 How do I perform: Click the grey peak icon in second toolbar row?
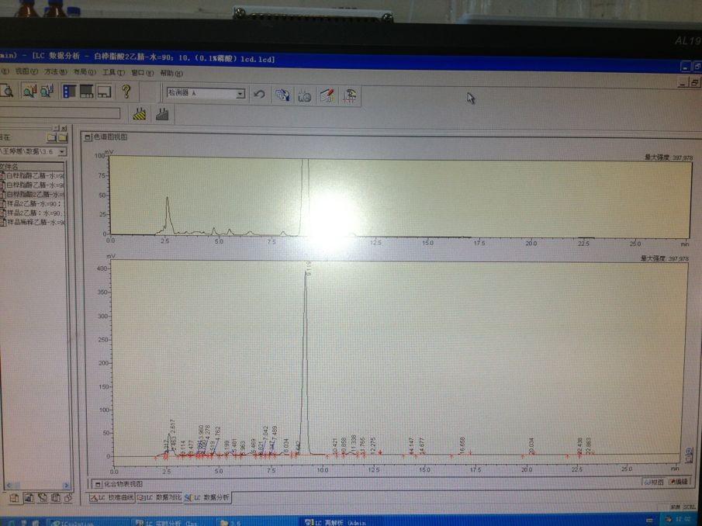coord(162,115)
